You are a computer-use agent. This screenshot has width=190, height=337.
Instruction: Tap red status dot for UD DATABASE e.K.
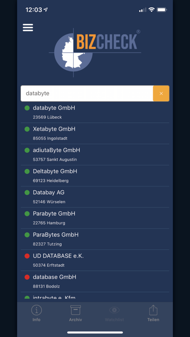27,256
